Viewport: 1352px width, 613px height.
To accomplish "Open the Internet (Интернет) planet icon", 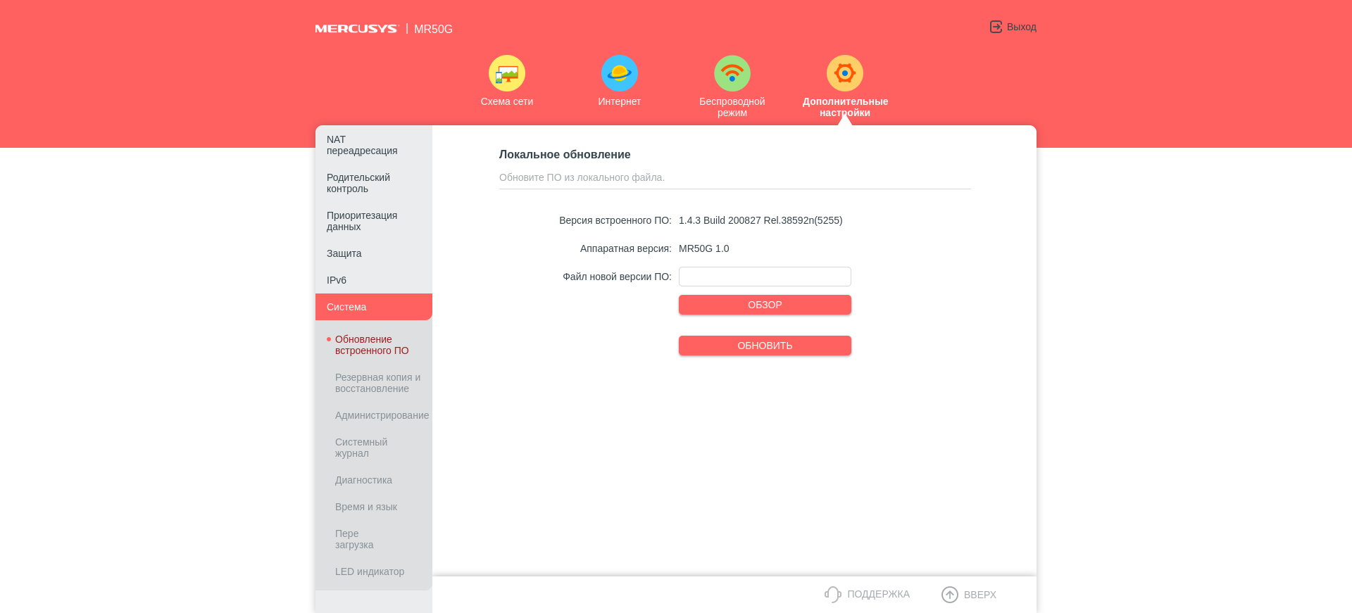I will 619,73.
